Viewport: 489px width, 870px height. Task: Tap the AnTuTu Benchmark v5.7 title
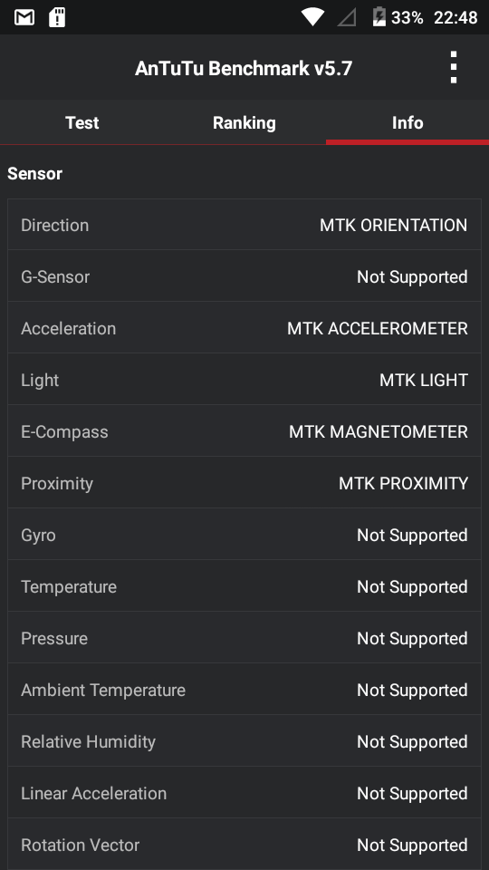[244, 68]
